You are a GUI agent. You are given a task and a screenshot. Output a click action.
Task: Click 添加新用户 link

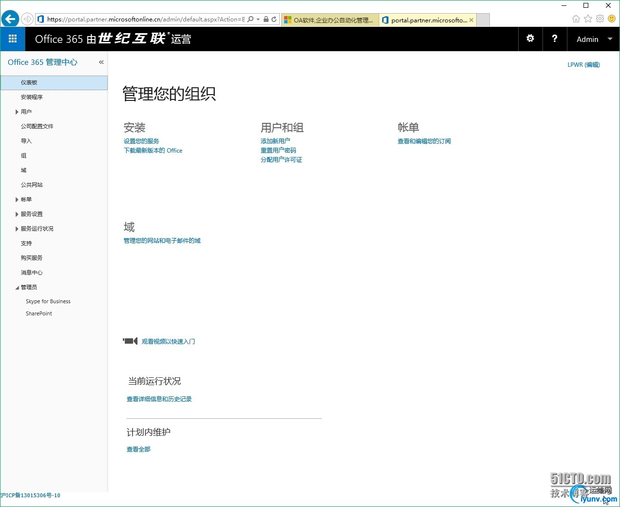point(275,141)
